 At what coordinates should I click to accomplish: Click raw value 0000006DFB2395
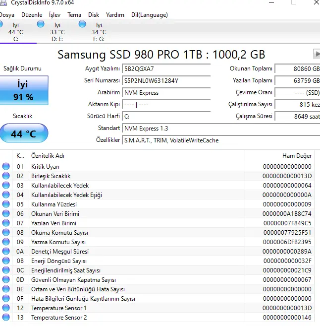[x=287, y=242]
